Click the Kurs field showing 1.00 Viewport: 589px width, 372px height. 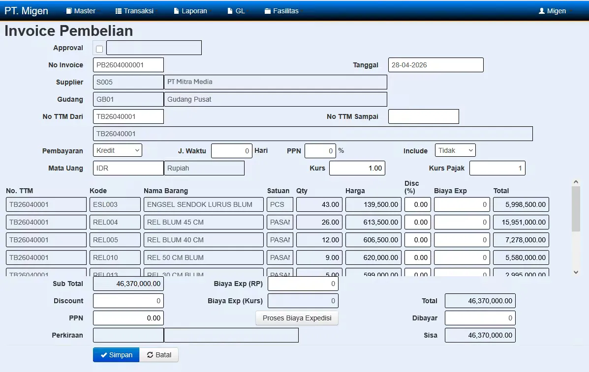(357, 168)
